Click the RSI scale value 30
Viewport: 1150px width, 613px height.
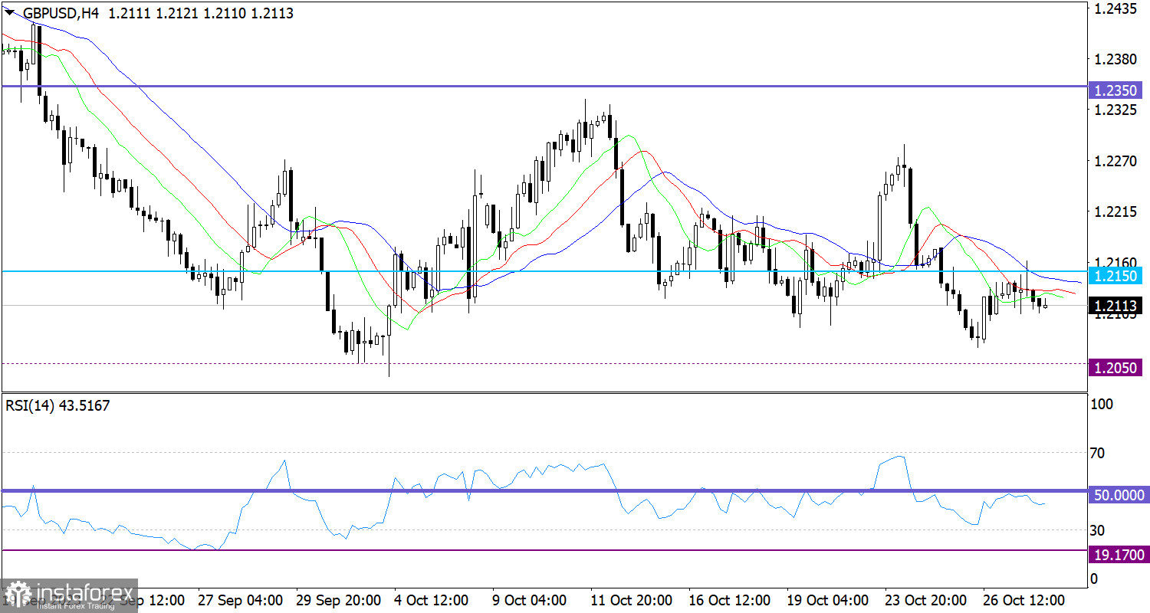(1099, 529)
